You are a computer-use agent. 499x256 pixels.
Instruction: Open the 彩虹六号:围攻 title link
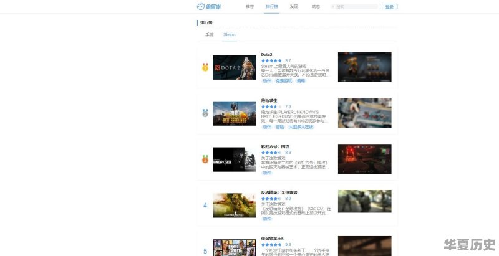point(275,147)
